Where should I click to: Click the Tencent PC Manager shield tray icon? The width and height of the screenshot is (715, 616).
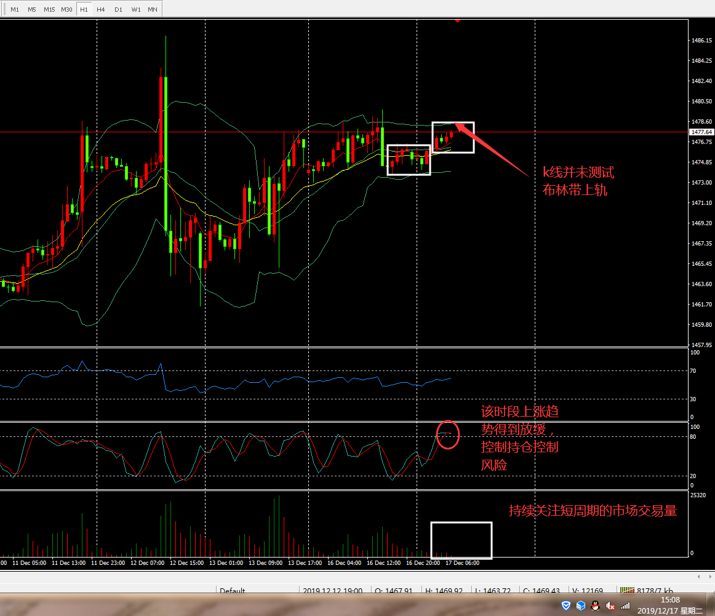(x=566, y=606)
